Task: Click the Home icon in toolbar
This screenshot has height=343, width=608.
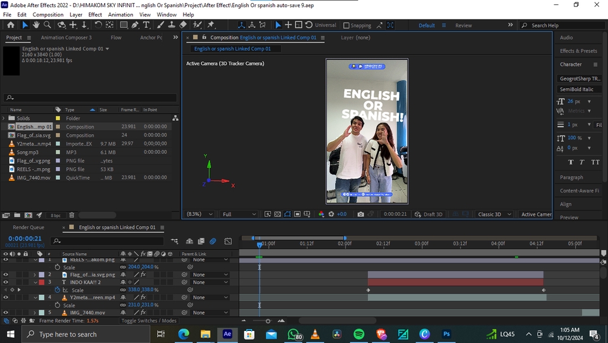Action: [11, 25]
